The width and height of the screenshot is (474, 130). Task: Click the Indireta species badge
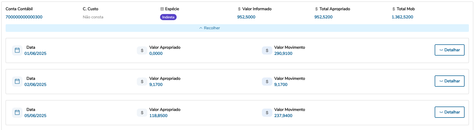(x=168, y=17)
